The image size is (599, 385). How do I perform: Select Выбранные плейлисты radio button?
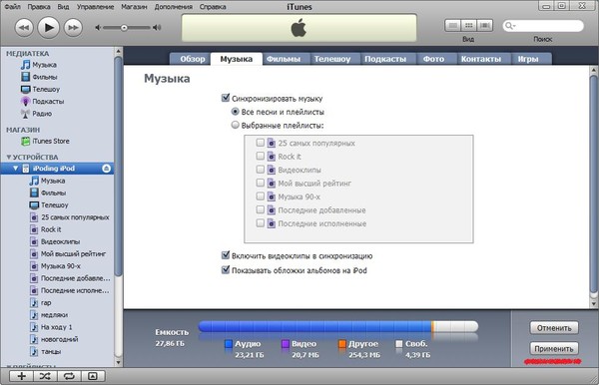point(236,125)
